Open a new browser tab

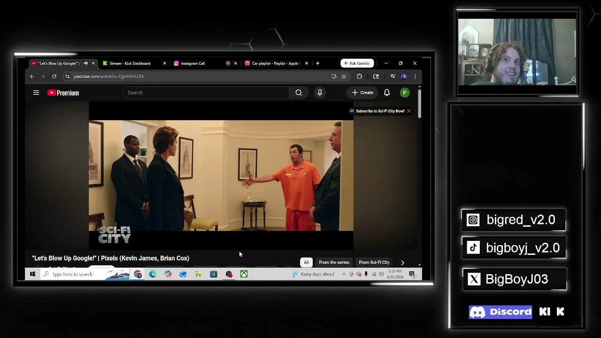[x=318, y=63]
